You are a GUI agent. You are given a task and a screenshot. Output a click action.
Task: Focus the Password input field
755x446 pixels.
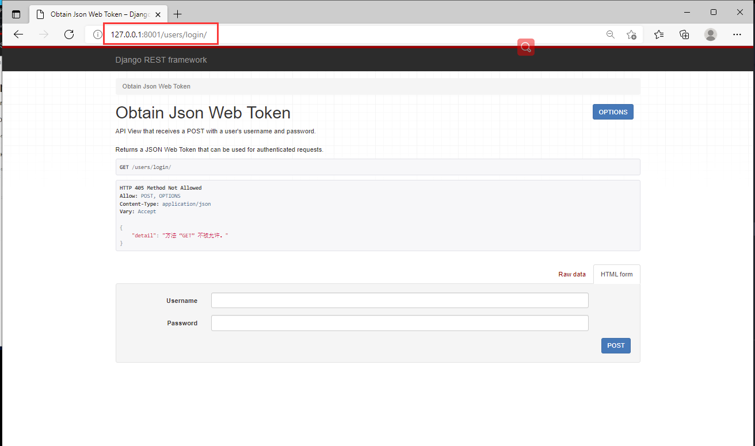(400, 323)
